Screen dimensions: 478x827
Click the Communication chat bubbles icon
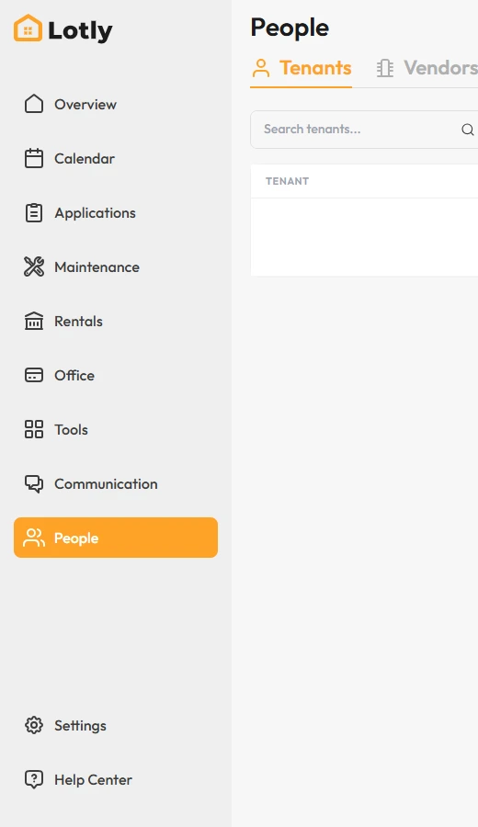(x=34, y=483)
